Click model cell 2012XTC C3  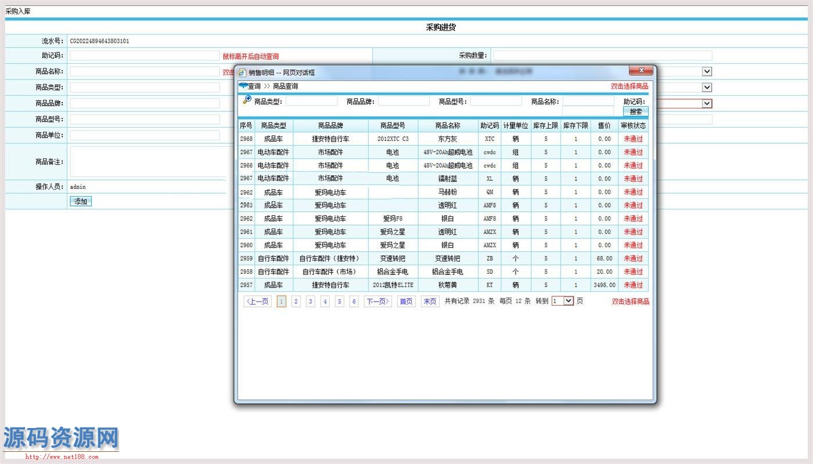393,139
